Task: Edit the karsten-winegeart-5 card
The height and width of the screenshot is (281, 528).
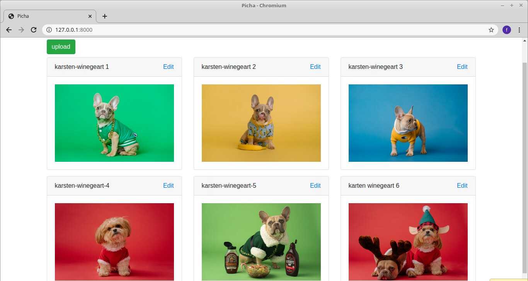Action: point(315,185)
